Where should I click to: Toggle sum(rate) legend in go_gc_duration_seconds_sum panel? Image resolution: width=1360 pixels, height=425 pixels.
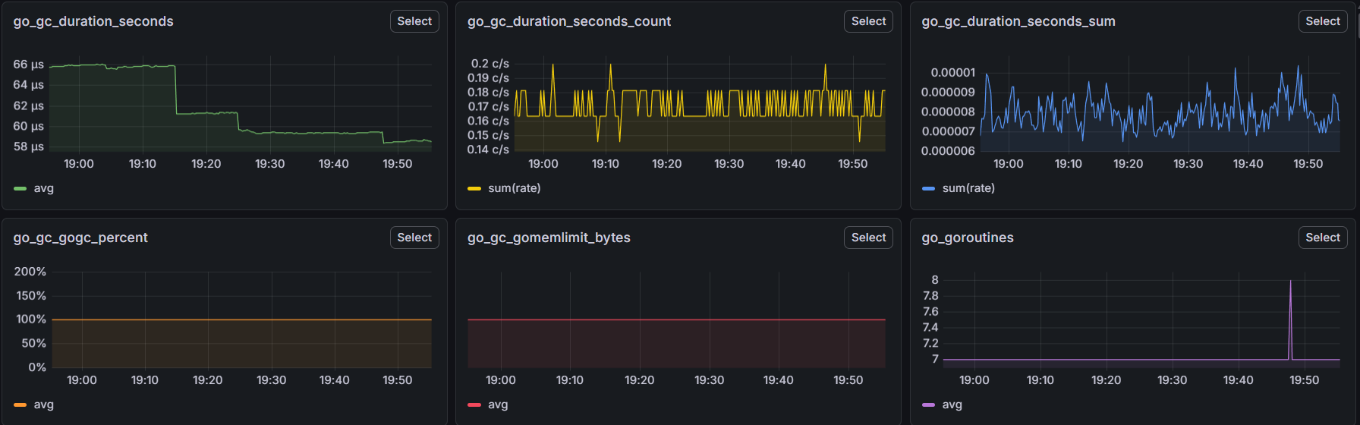coord(968,188)
